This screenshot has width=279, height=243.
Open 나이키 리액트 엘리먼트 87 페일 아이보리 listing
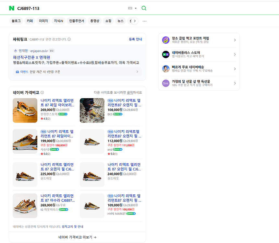57,103
